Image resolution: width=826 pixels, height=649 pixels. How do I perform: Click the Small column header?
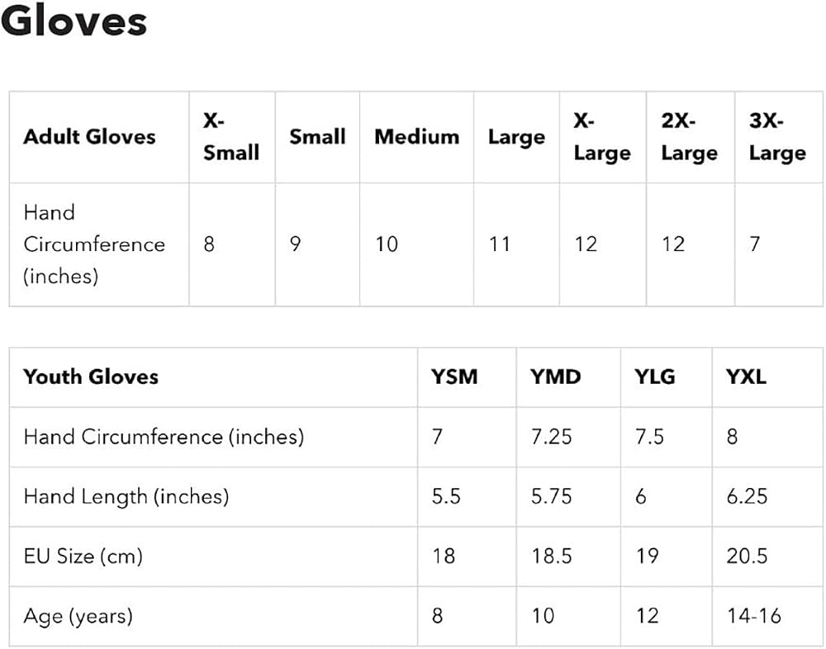click(318, 137)
